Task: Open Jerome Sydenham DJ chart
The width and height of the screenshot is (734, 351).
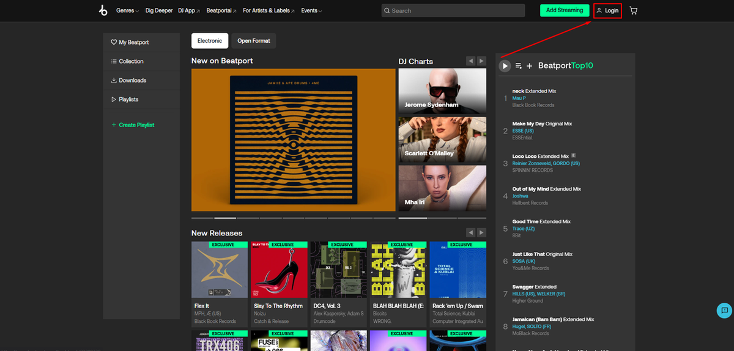Action: pyautogui.click(x=442, y=91)
